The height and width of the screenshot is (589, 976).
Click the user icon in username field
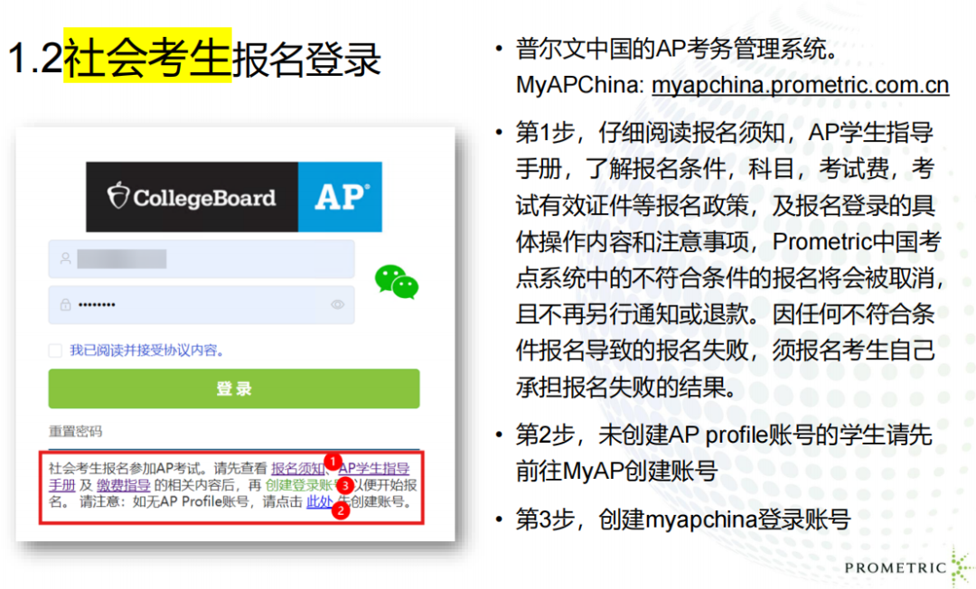(x=65, y=258)
